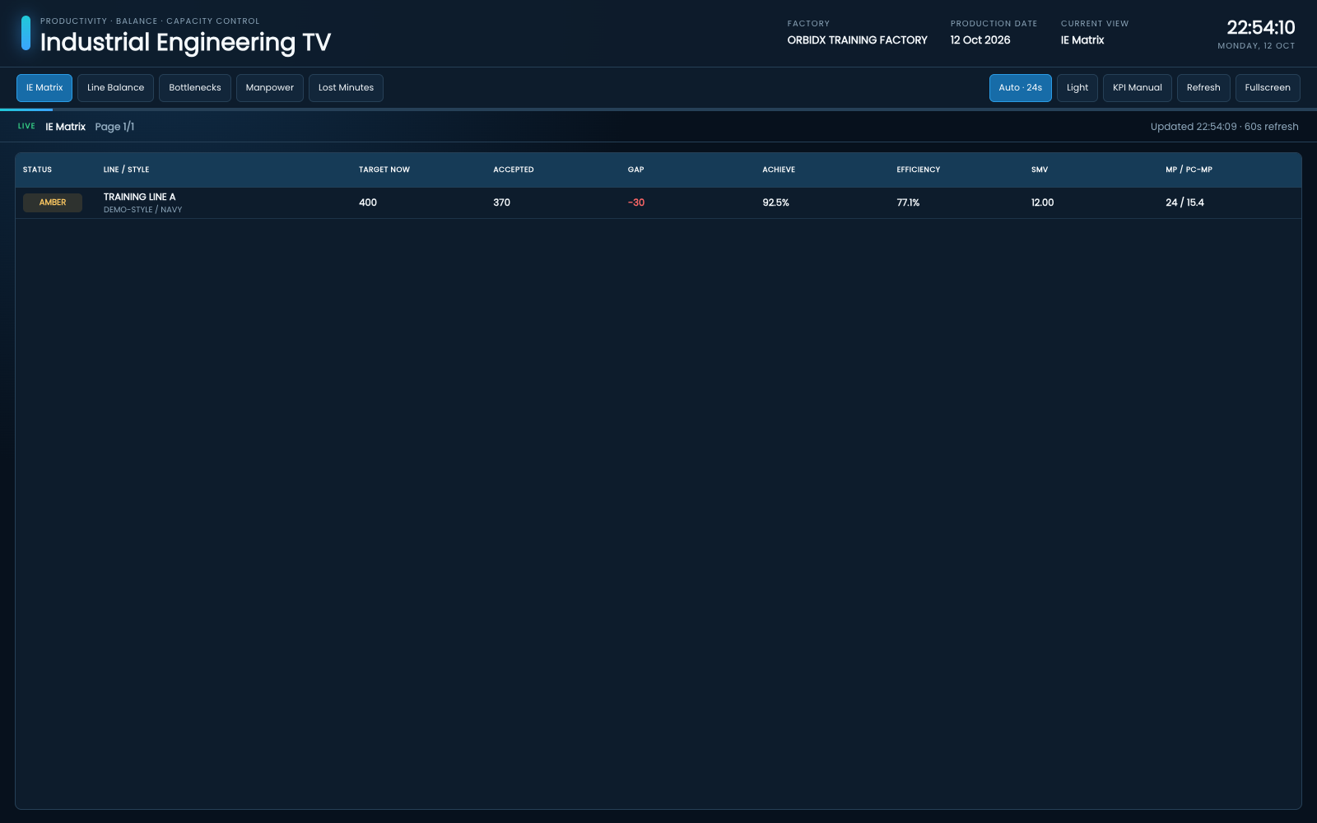Click the Current View IE Matrix value

tap(1082, 40)
